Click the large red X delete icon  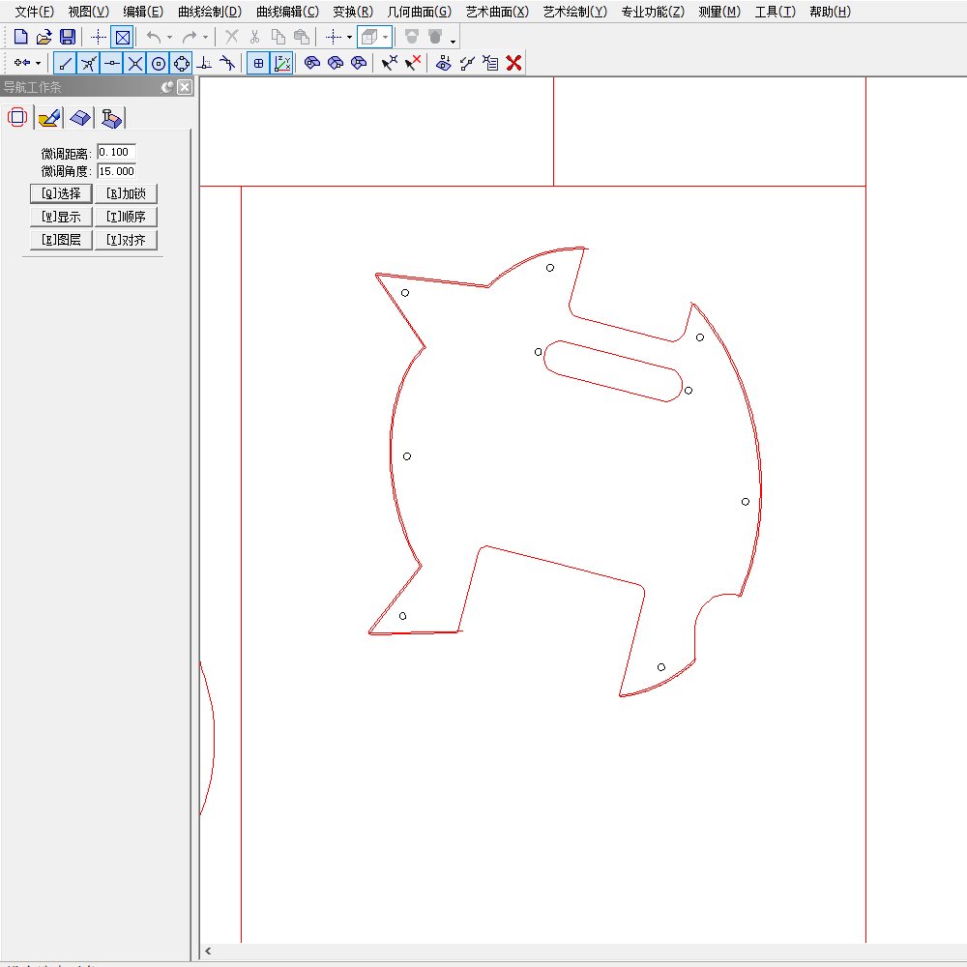[x=513, y=63]
